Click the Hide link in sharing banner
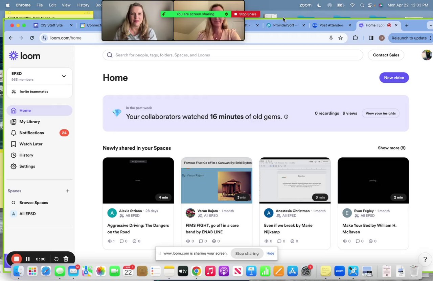The width and height of the screenshot is (433, 281). [270, 253]
